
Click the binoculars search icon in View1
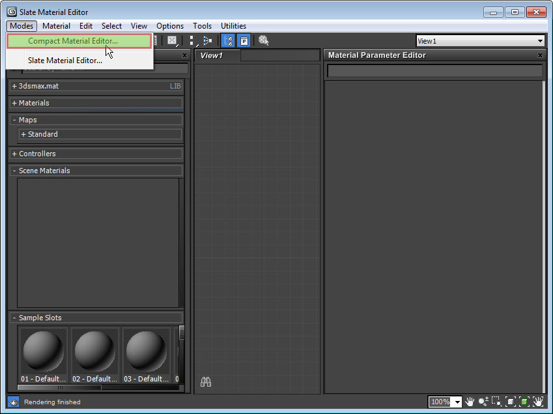click(x=206, y=381)
